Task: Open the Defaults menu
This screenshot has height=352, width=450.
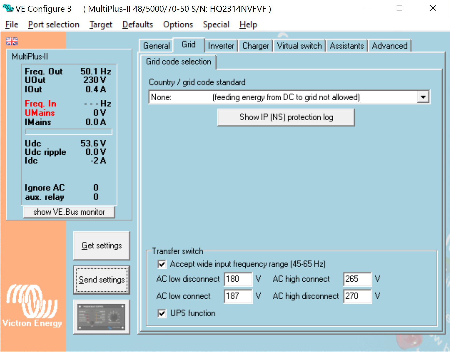Action: 138,25
